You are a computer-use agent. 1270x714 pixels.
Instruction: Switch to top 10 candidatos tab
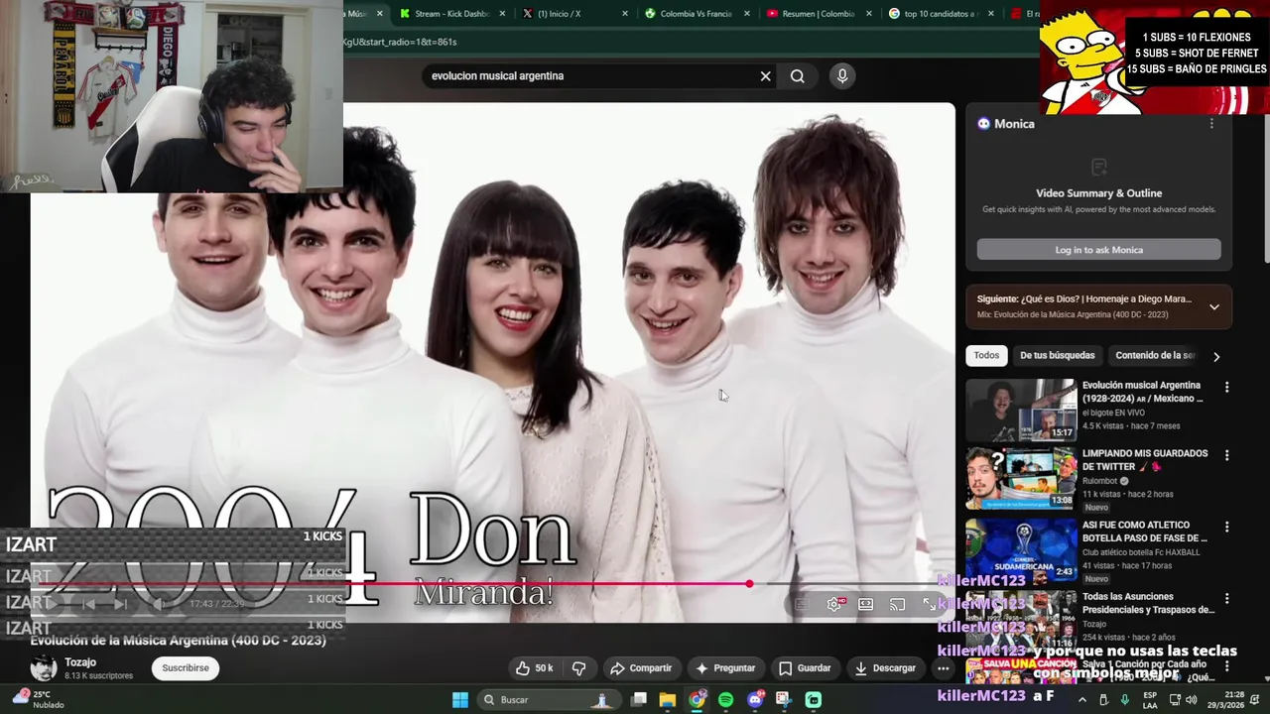(940, 14)
